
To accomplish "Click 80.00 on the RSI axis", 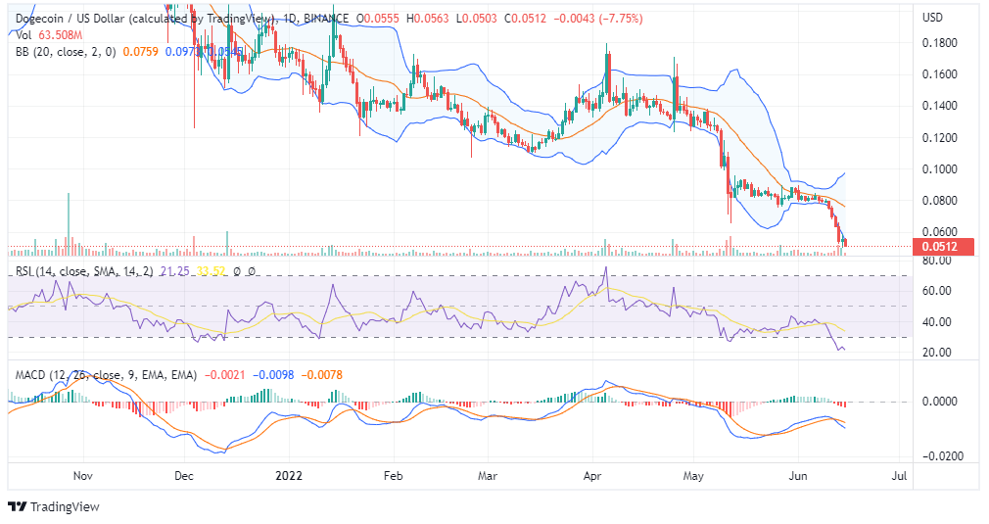I will (937, 260).
